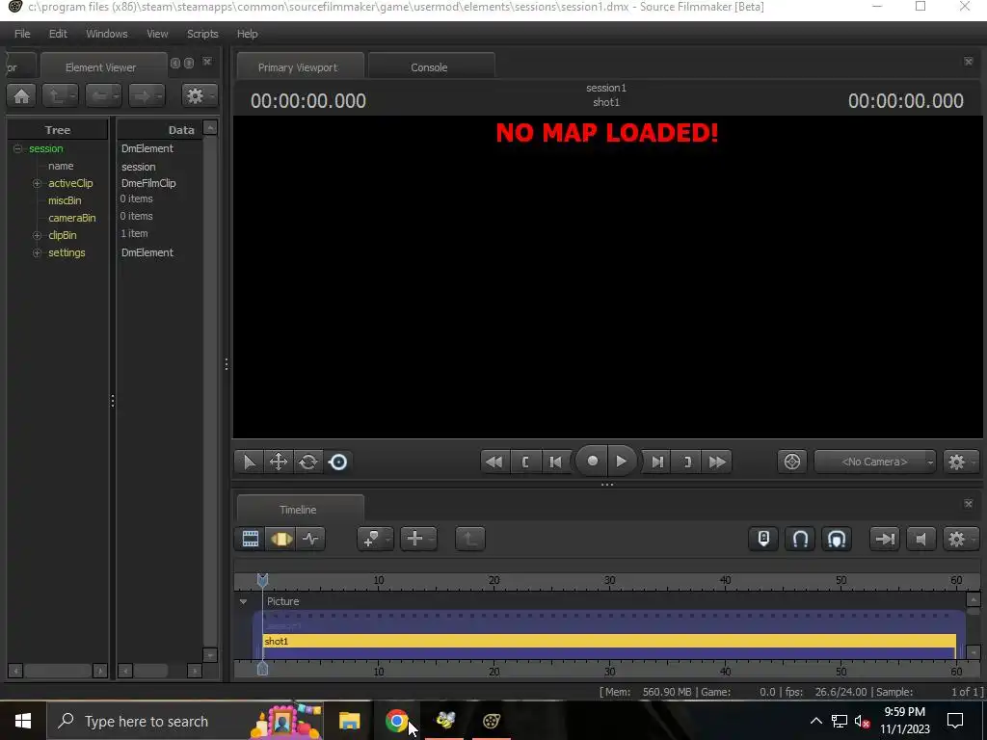Toggle the boxed magnet frame snap
Image resolution: width=987 pixels, height=740 pixels.
pos(837,539)
